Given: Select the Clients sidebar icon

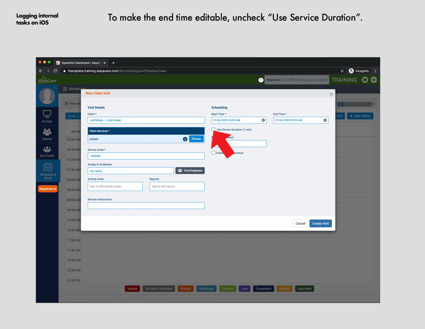Looking at the screenshot, I should pyautogui.click(x=47, y=134).
